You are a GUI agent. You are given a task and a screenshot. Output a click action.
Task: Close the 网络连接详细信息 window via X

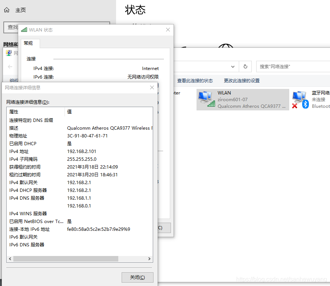[x=152, y=87]
